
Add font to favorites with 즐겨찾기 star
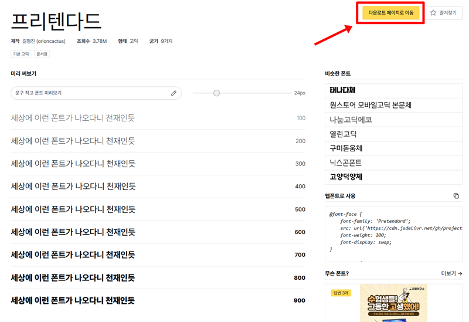point(444,13)
